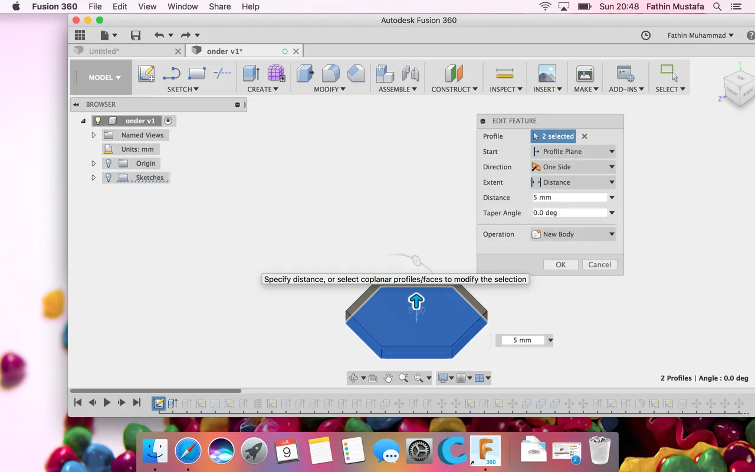Click the ViewCube in the corner

click(738, 88)
